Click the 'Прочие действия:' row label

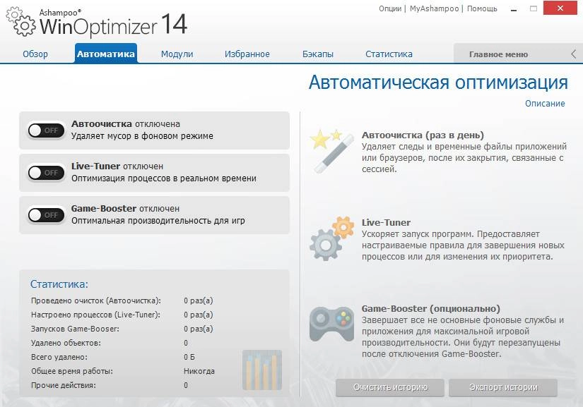63,385
